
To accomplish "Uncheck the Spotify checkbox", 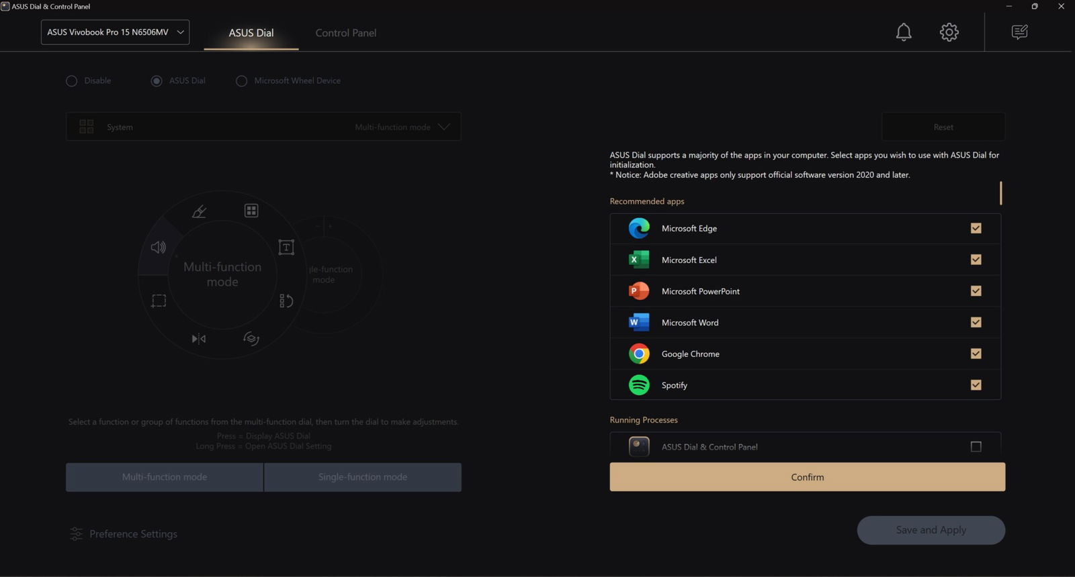I will [976, 385].
